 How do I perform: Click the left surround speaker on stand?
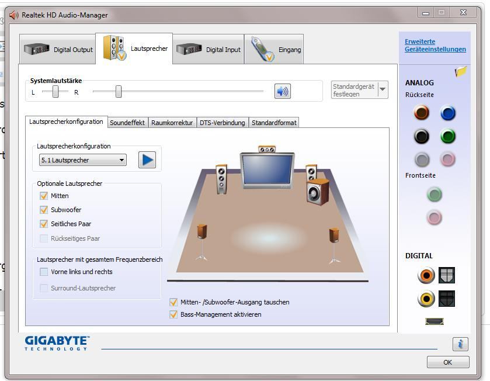point(202,243)
